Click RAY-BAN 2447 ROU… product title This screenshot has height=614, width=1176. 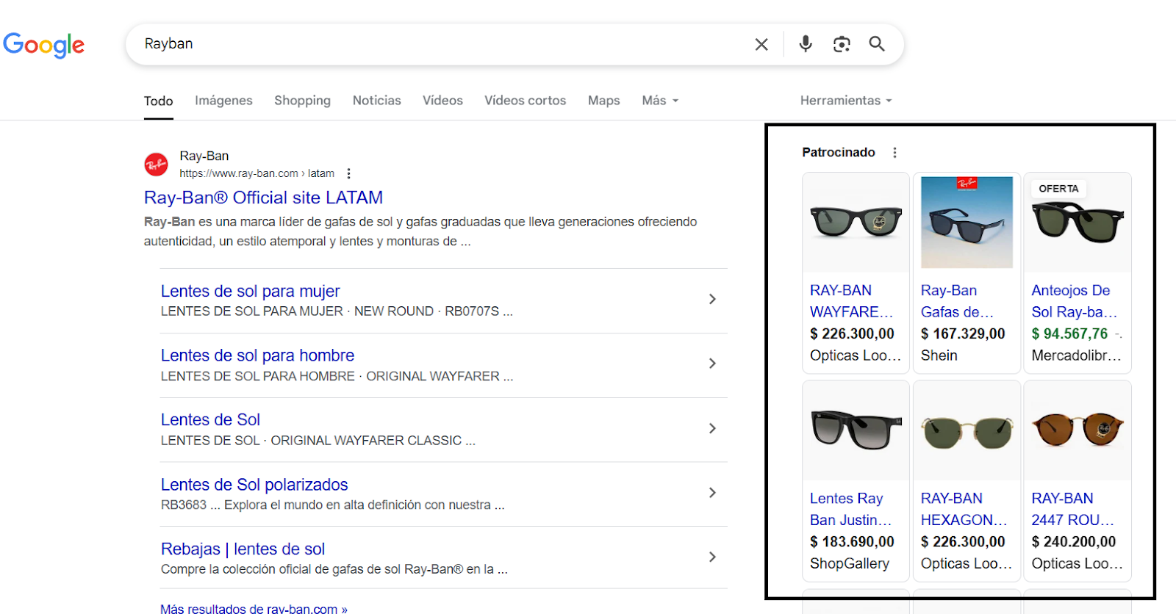[x=1072, y=509]
